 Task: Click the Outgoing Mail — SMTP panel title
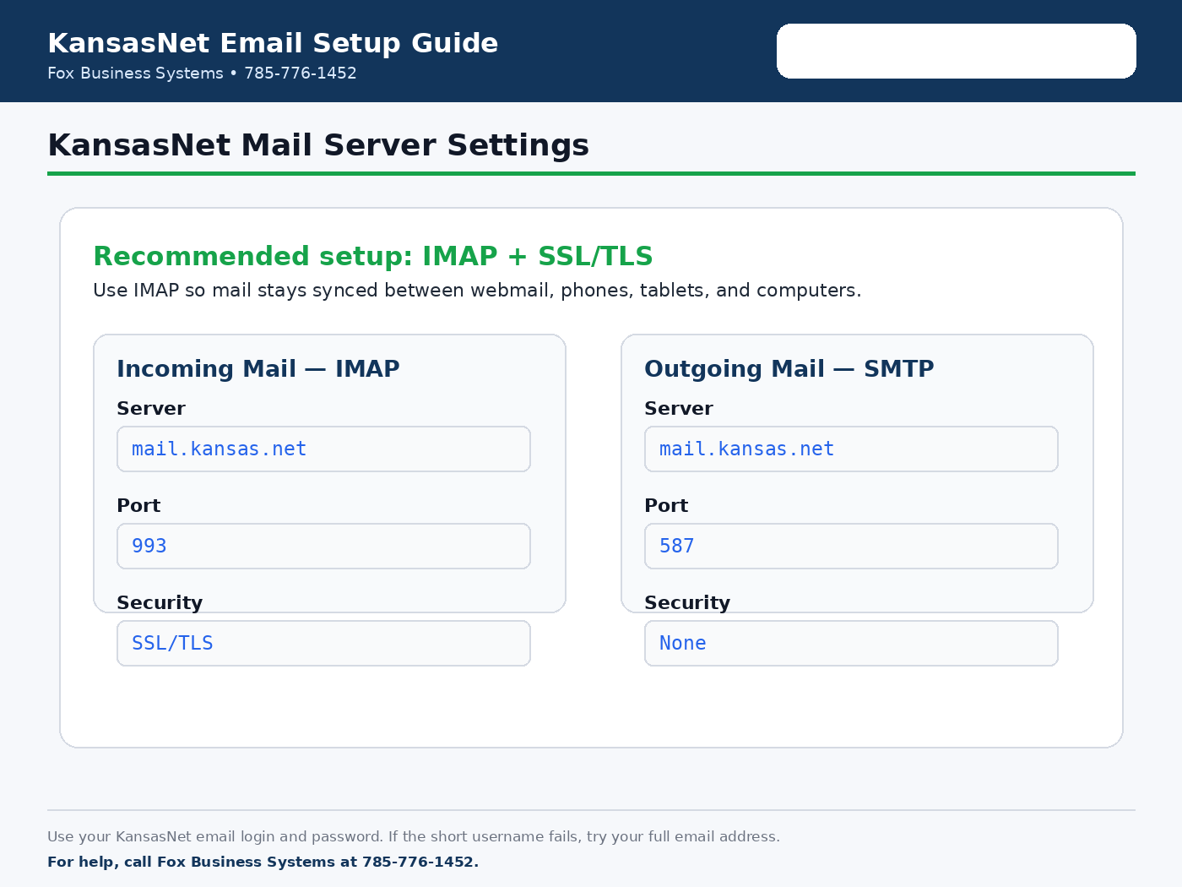click(x=789, y=368)
